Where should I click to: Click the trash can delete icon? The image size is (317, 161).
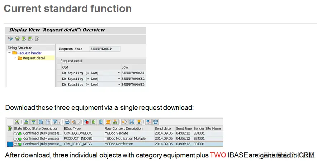point(156,122)
